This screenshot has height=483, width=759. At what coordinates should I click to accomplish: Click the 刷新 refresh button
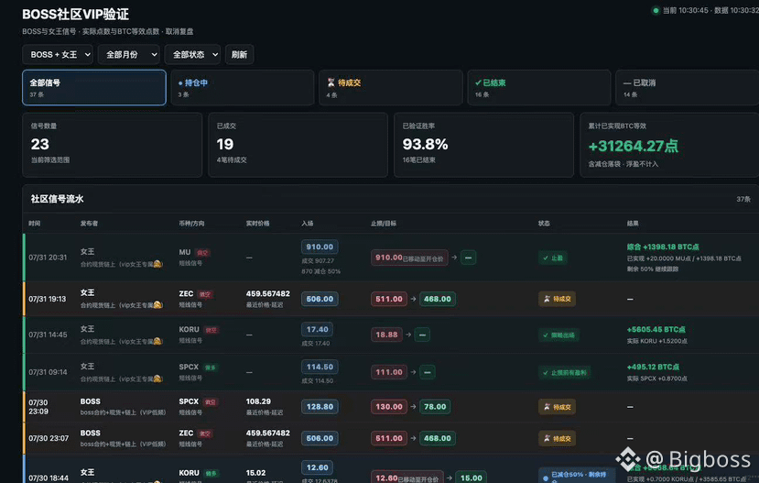point(239,55)
